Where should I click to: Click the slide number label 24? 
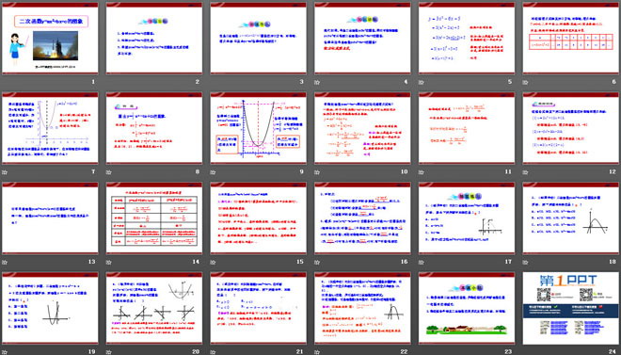click(x=613, y=351)
